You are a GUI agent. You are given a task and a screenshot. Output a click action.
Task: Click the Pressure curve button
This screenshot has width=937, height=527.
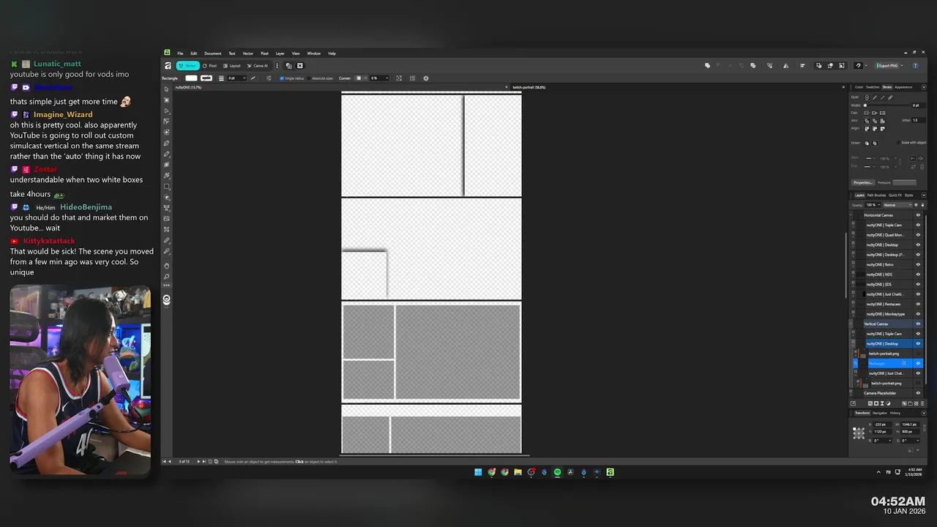coord(904,182)
